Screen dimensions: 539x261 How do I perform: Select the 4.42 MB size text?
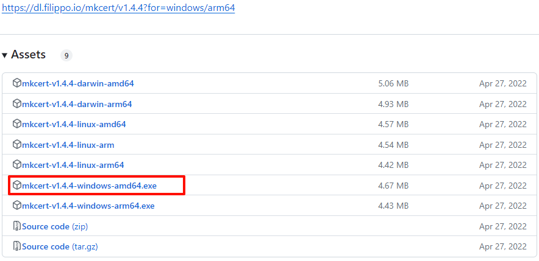(x=393, y=165)
